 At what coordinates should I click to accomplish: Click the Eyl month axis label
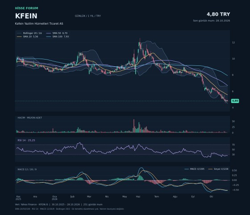(193, 197)
